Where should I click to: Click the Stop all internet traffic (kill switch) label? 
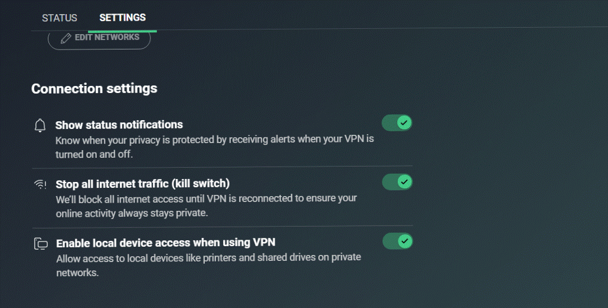tap(143, 184)
